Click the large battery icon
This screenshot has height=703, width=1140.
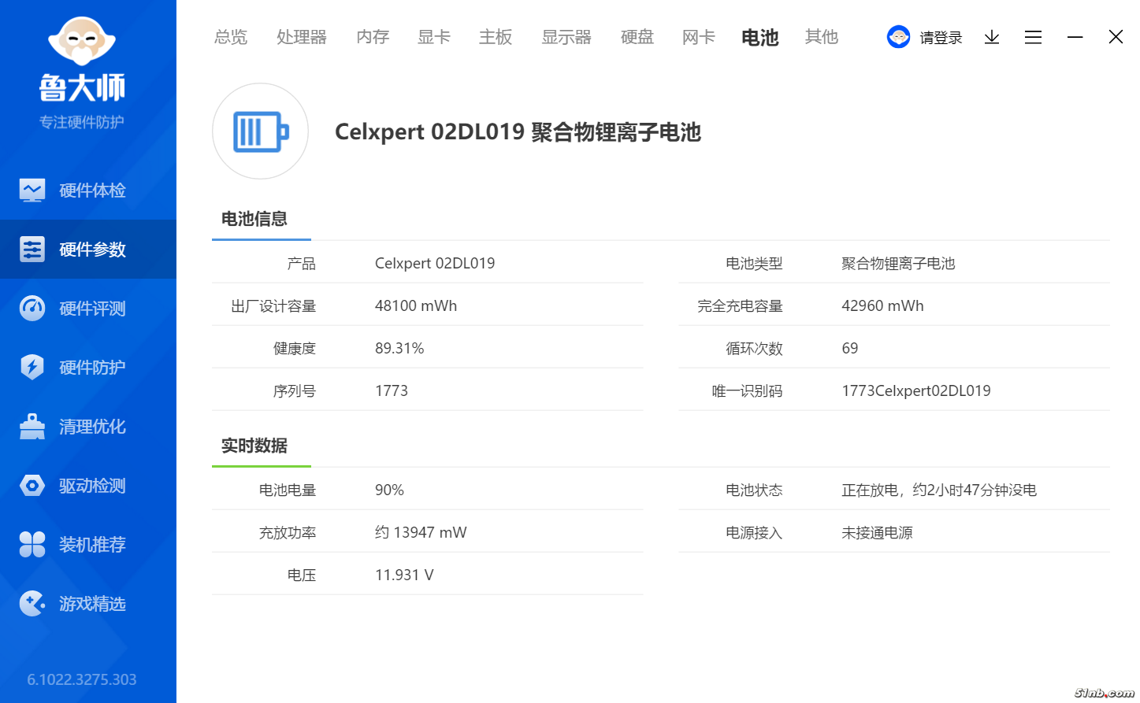coord(261,131)
